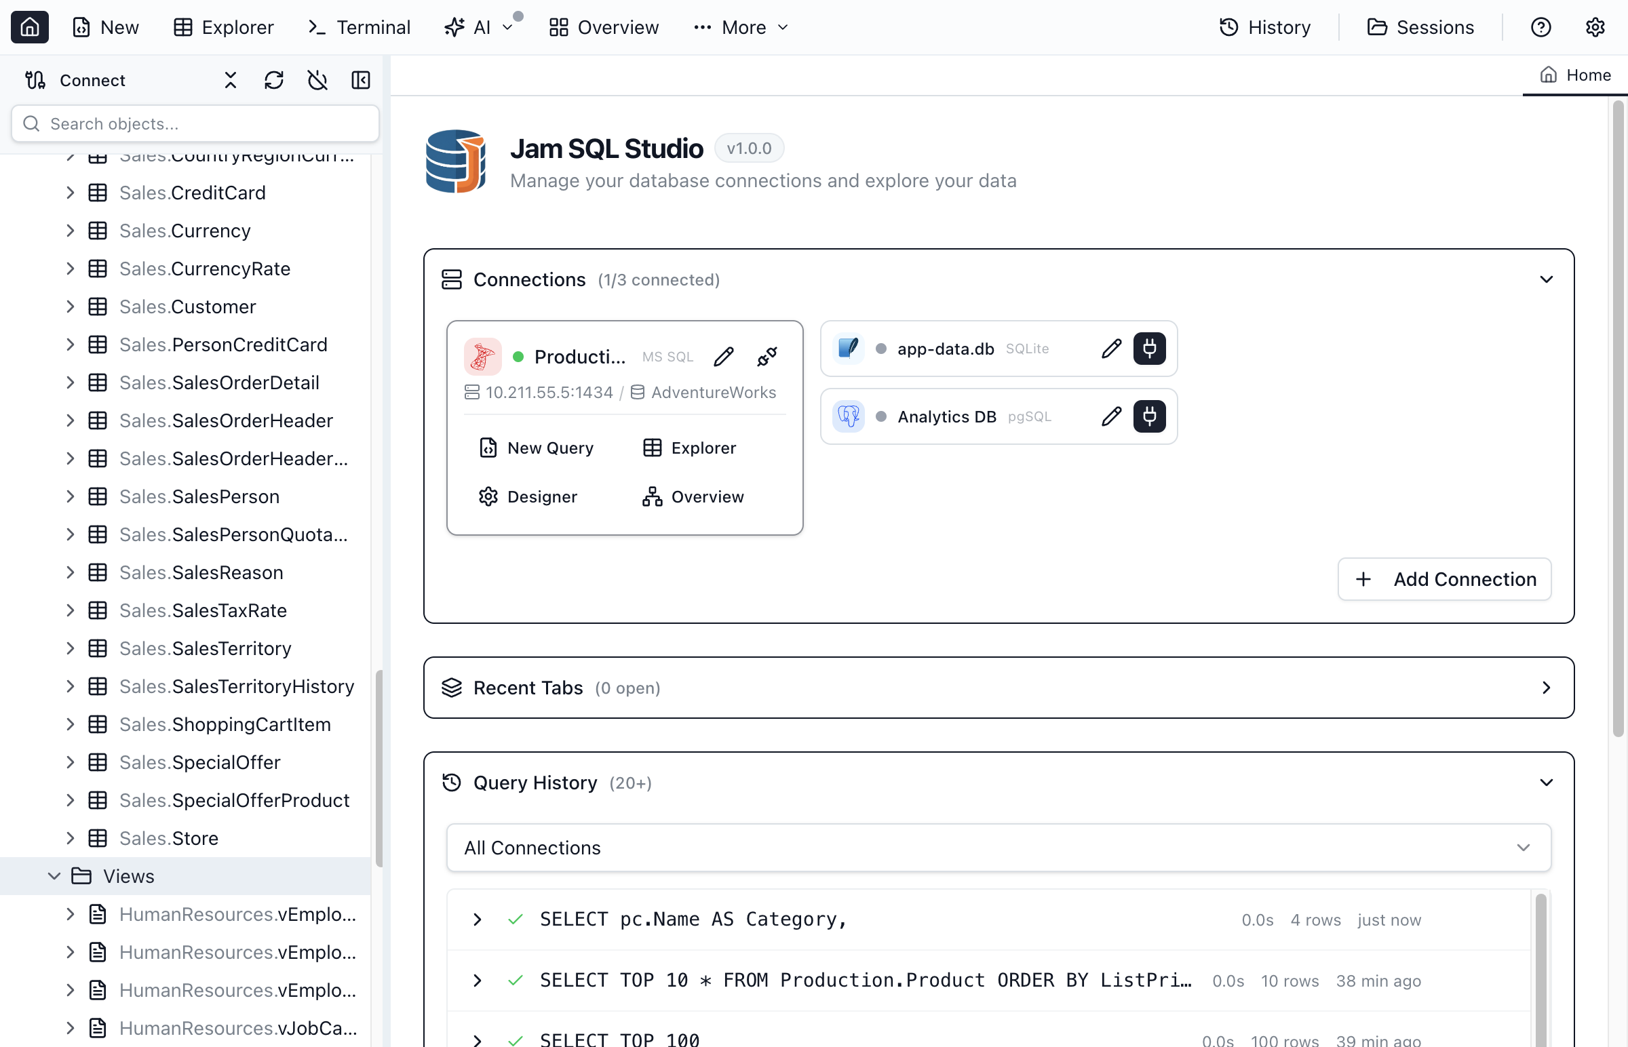Click the Search objects input field
Image resolution: width=1628 pixels, height=1047 pixels.
(x=195, y=123)
